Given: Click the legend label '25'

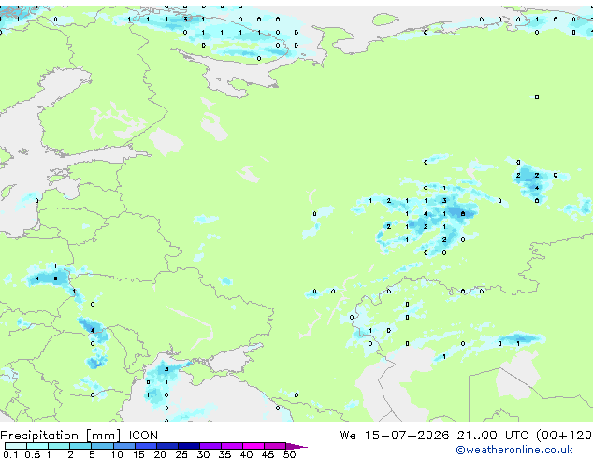Looking at the screenshot, I should coord(181,454).
